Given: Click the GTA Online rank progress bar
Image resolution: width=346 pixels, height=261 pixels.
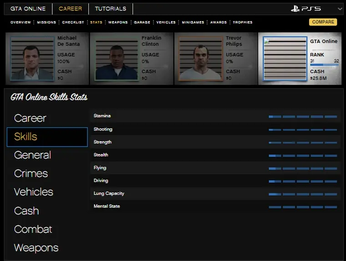Looking at the screenshot, I should pos(324,65).
